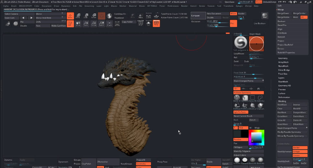Open the Zplugin menu

pyautogui.click(x=239, y=6)
